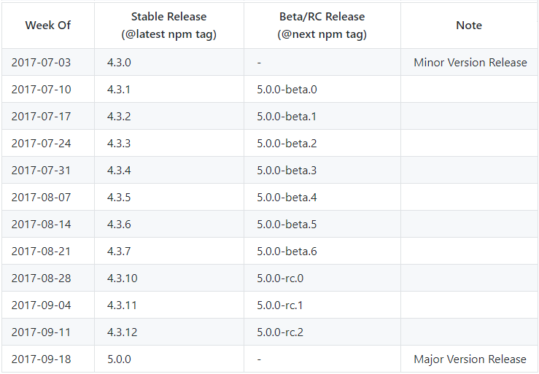Select the "Major Version Release" note cell
The image size is (539, 374).
click(470, 359)
